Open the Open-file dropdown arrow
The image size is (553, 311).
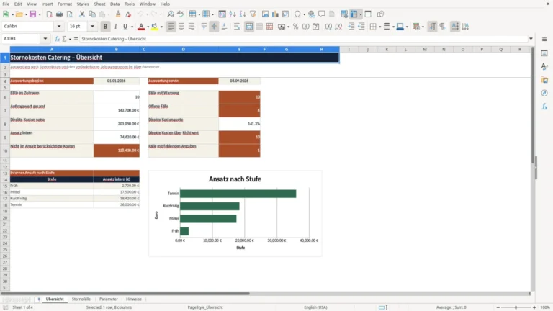click(x=26, y=14)
